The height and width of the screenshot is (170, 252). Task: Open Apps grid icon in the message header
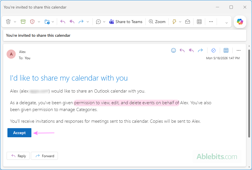(x=226, y=50)
